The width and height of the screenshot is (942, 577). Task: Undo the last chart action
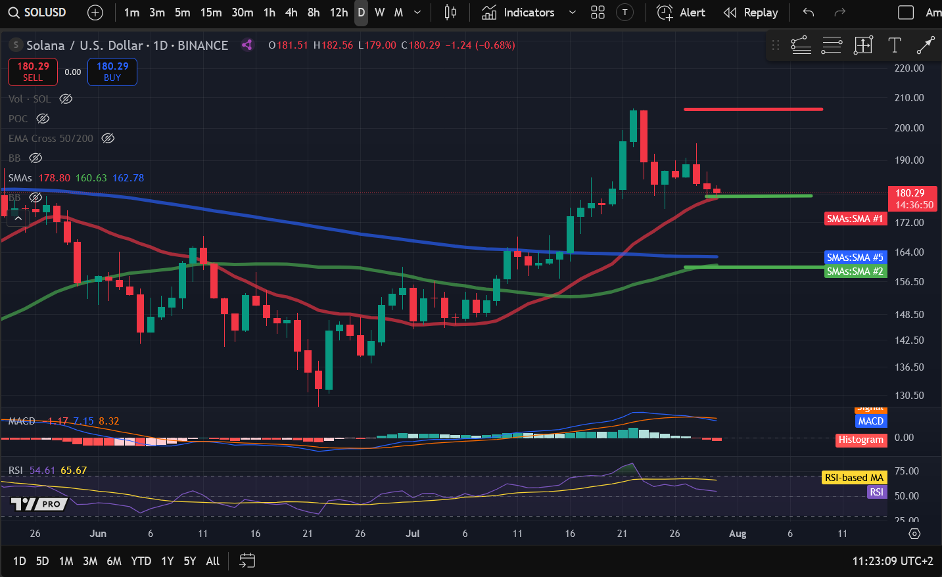click(x=809, y=12)
